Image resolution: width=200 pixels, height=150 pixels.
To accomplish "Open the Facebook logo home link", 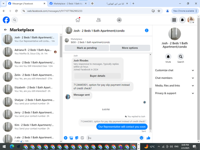I will (x=6, y=20).
